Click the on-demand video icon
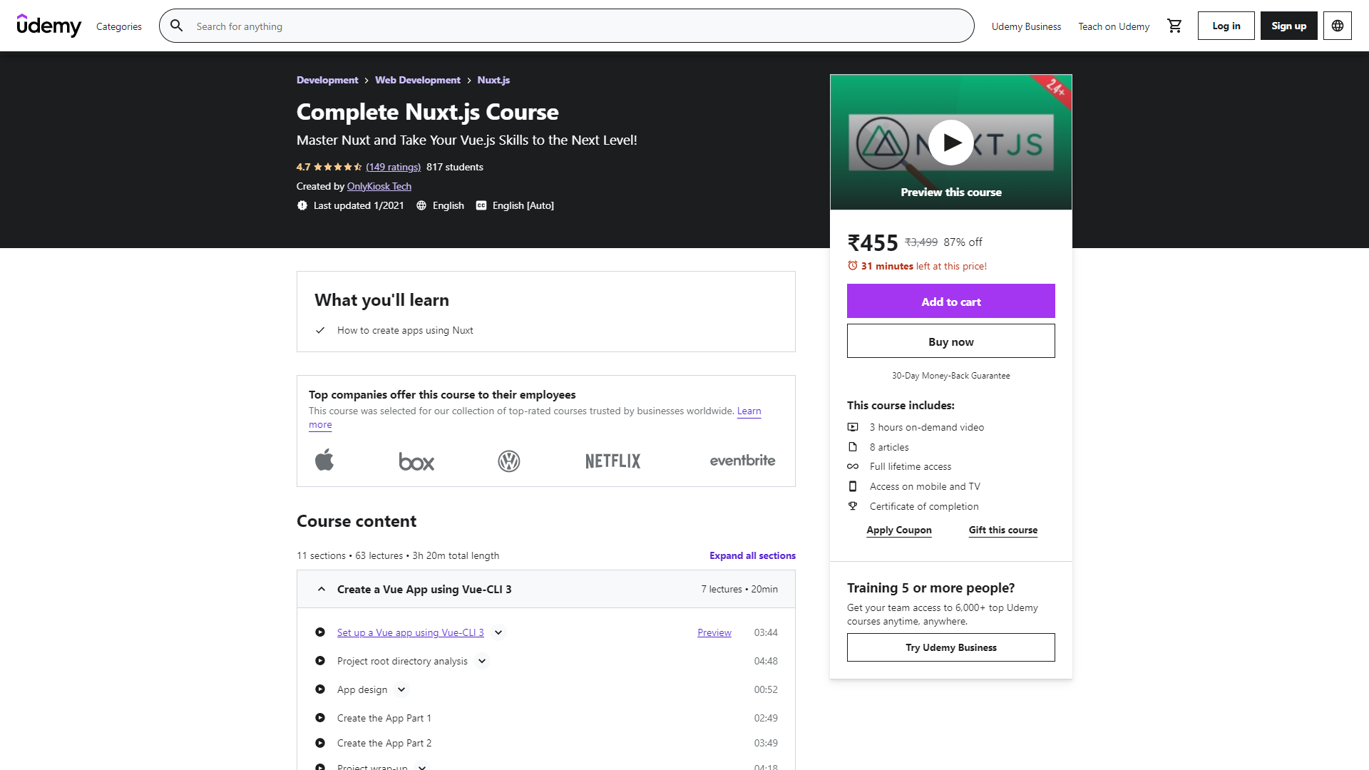Image resolution: width=1369 pixels, height=770 pixels. [x=853, y=427]
